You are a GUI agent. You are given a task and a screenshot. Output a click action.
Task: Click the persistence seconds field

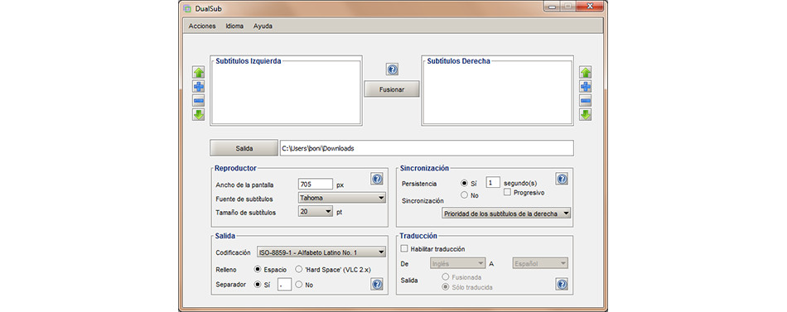pyautogui.click(x=492, y=183)
